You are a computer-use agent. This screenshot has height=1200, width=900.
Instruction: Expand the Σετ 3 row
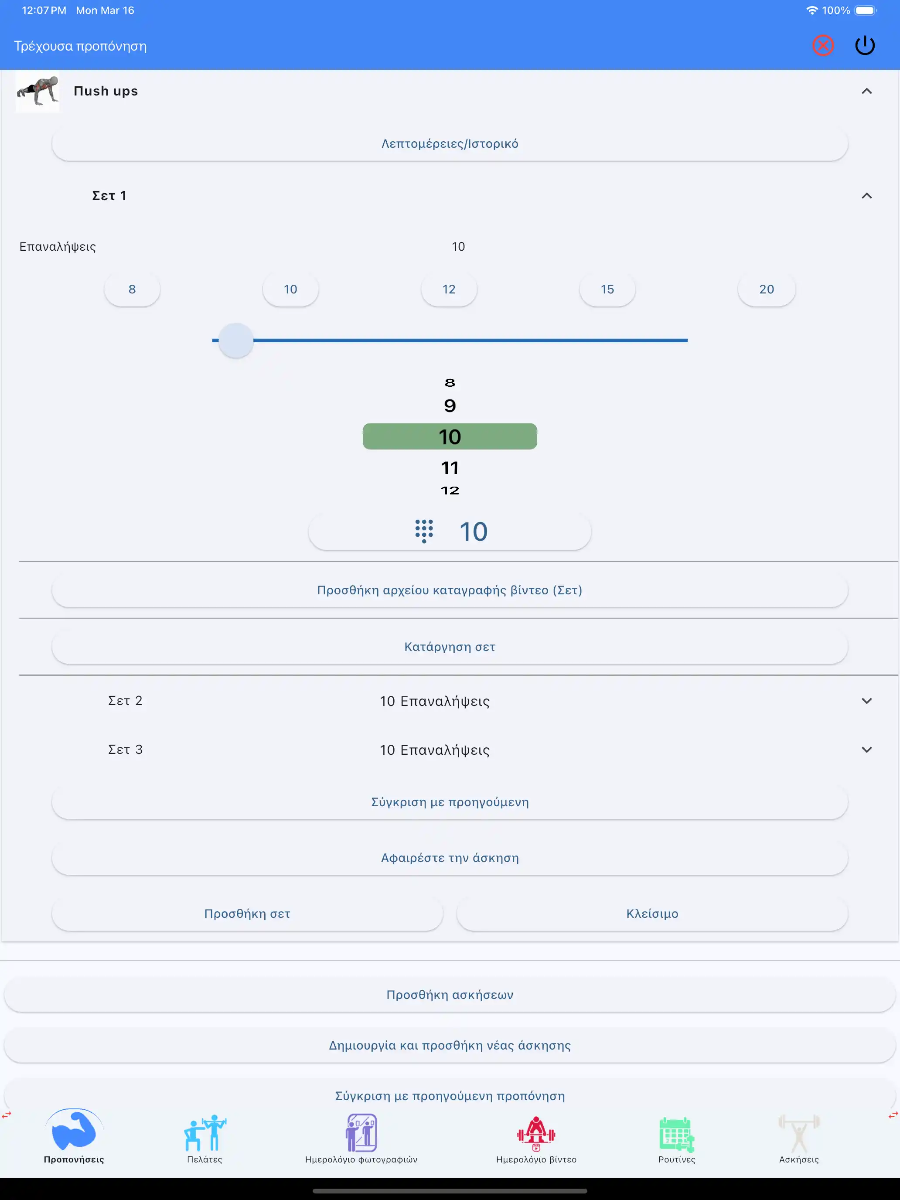[866, 750]
